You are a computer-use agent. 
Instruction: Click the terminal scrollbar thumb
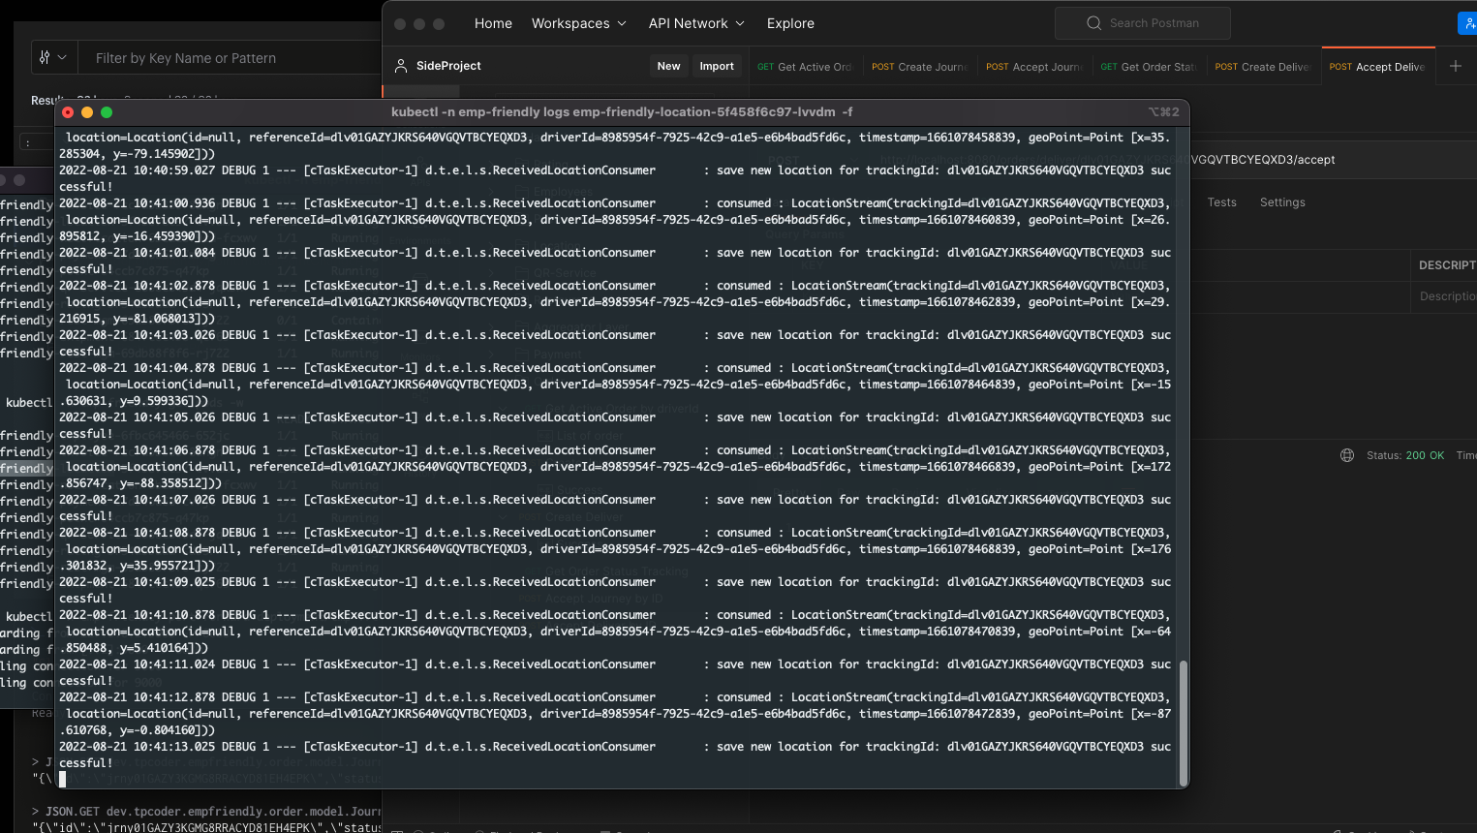(1183, 723)
